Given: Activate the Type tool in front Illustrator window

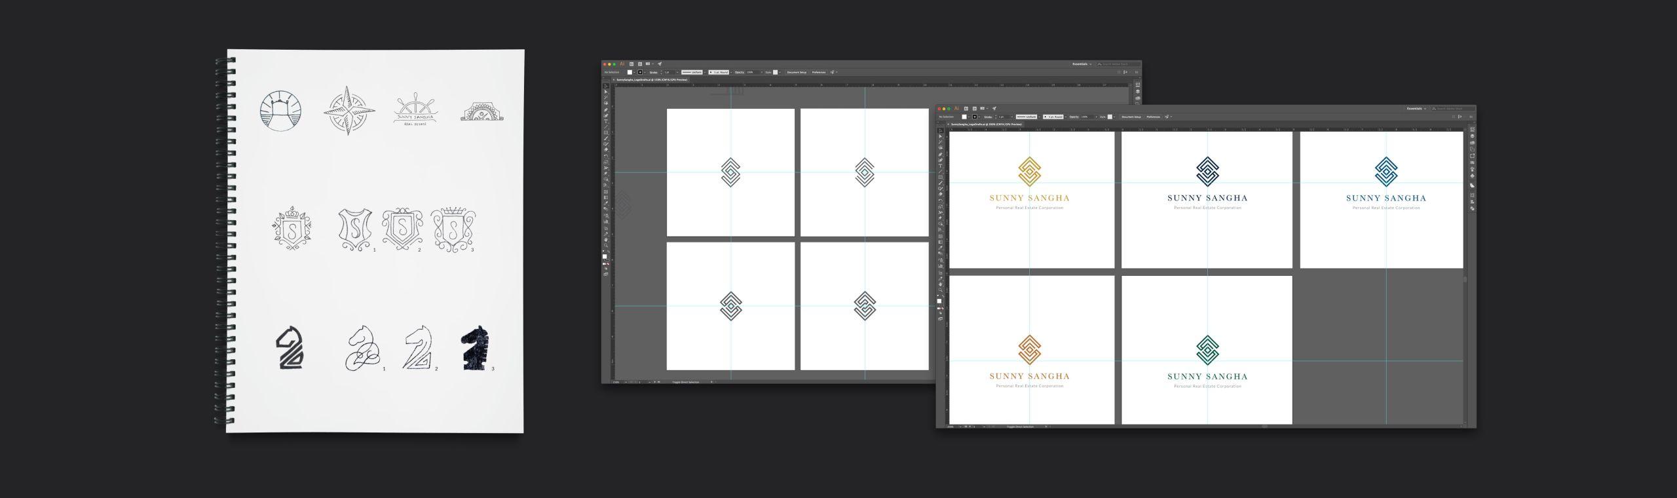Looking at the screenshot, I should coord(941,166).
